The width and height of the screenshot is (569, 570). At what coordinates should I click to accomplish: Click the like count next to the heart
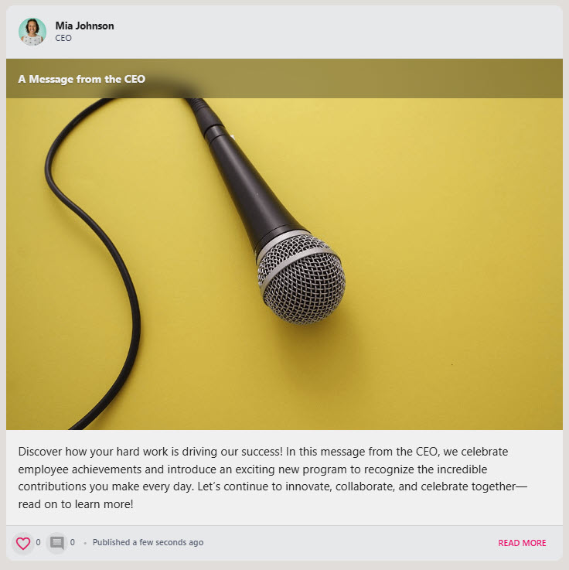(x=38, y=542)
